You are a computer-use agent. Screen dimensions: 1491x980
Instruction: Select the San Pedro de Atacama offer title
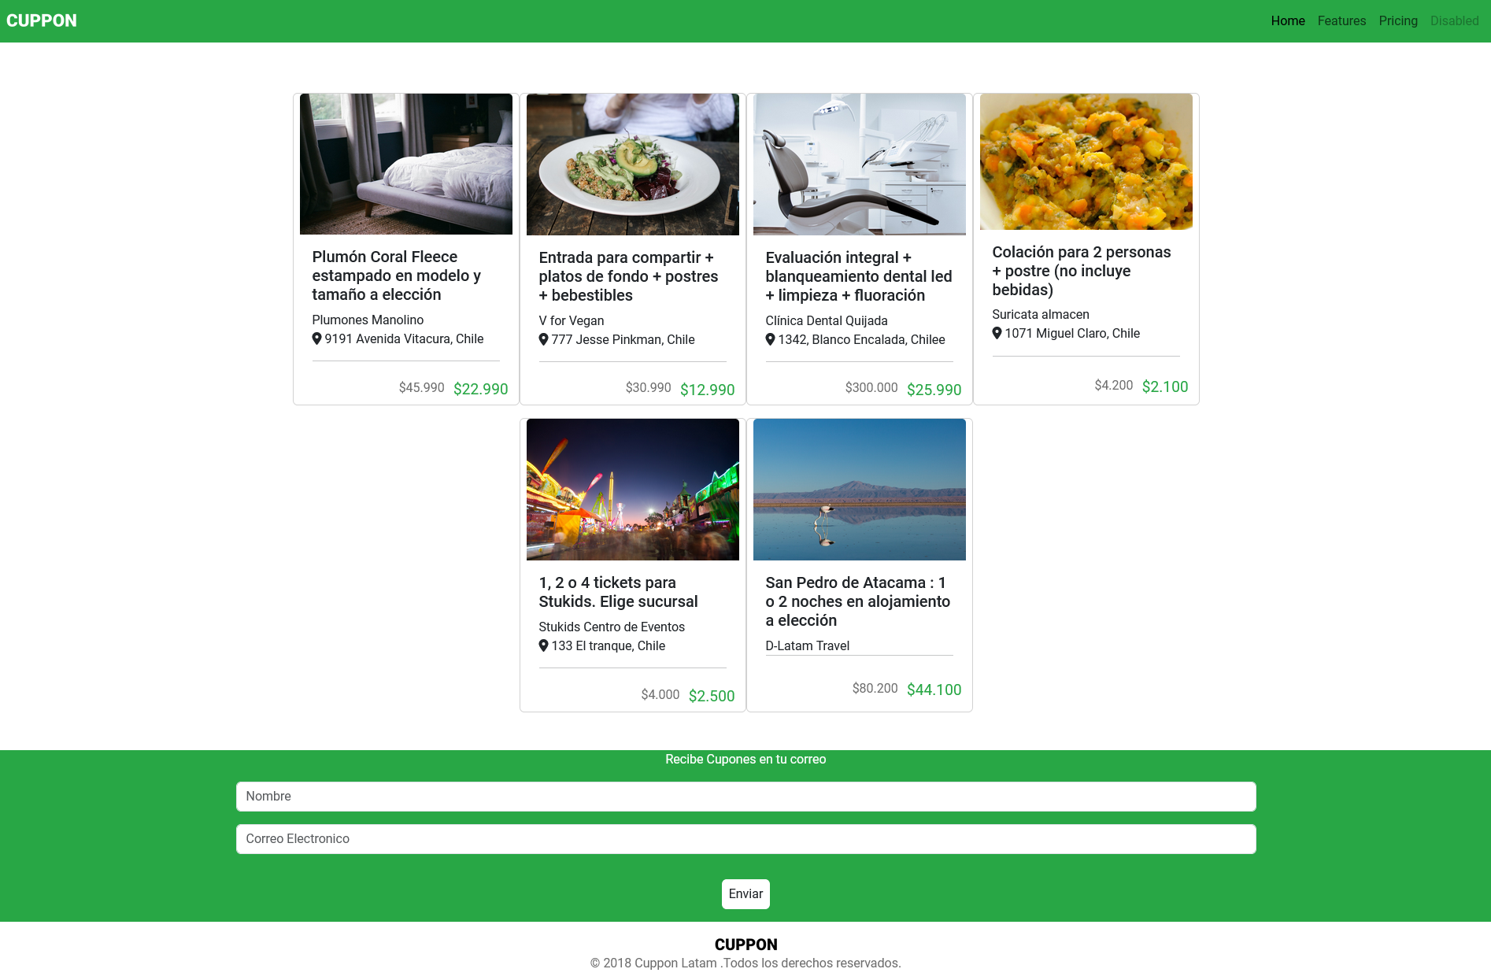pyautogui.click(x=858, y=601)
